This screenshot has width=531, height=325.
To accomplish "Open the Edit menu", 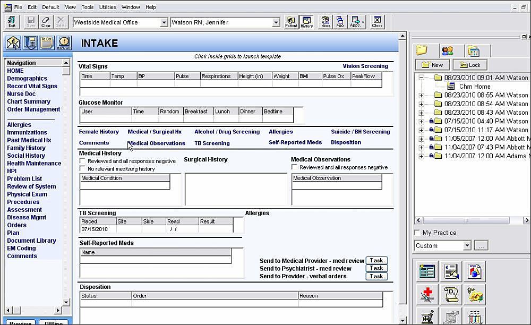I will 32,7.
